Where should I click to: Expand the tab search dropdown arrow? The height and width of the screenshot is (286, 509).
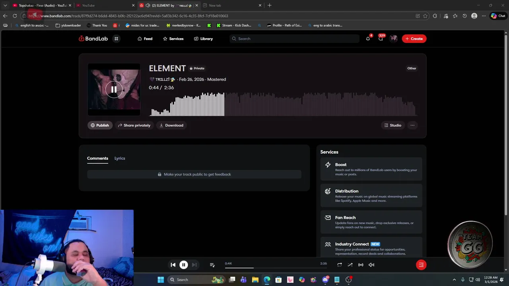tap(5, 5)
